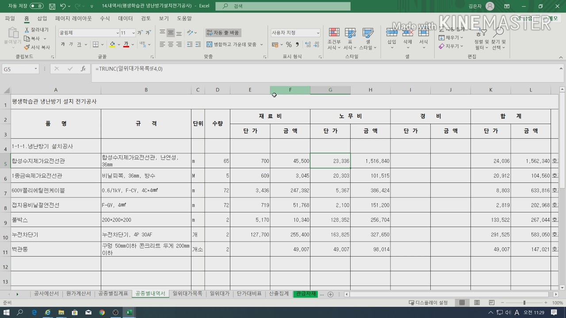
Task: Toggle align text right
Action: pos(179,45)
